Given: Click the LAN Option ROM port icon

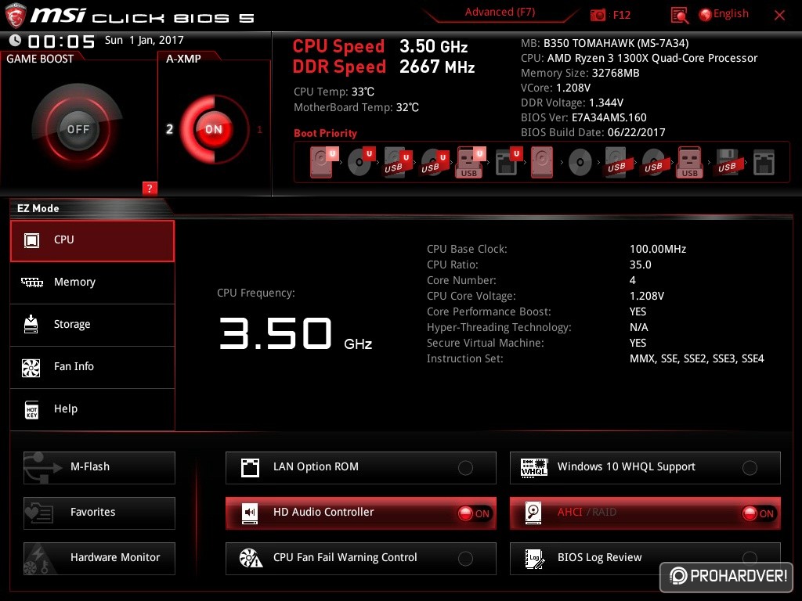Looking at the screenshot, I should coord(250,468).
